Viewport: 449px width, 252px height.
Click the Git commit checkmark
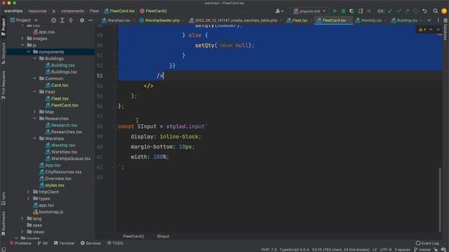[x=398, y=11]
